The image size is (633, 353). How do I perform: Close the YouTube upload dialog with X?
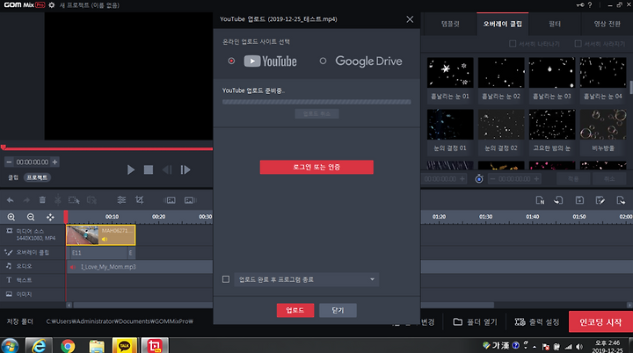410,19
